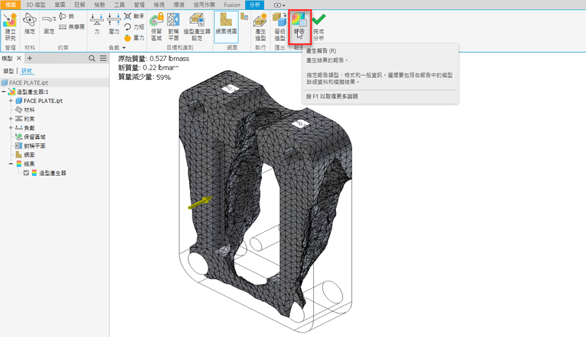Close the 模型 browser tab
The height and width of the screenshot is (337, 586).
pos(19,58)
